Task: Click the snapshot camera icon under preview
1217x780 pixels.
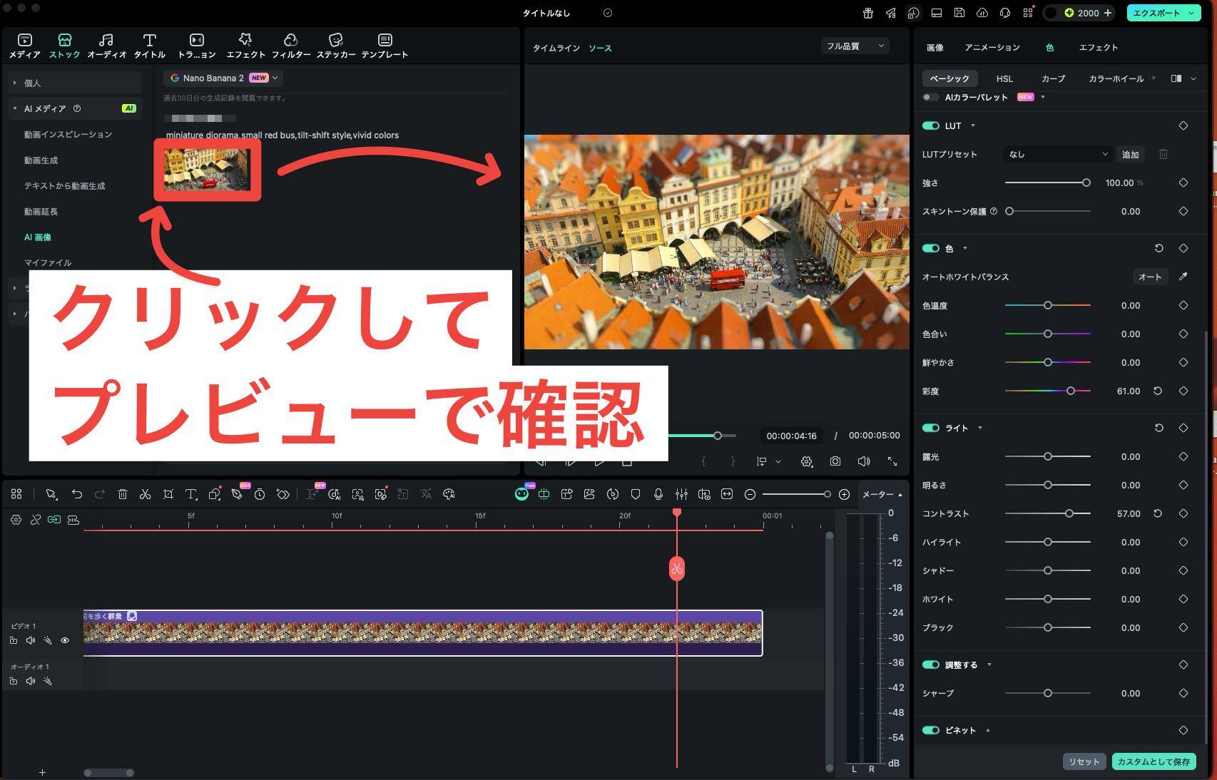Action: (835, 461)
